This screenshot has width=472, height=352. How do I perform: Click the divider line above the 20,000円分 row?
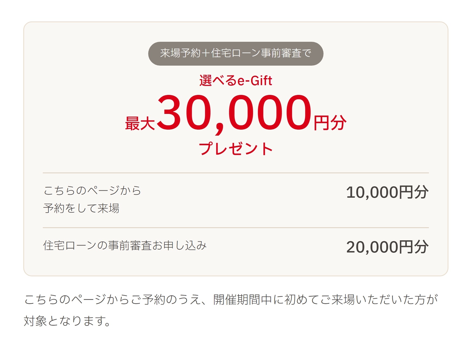tap(236, 228)
